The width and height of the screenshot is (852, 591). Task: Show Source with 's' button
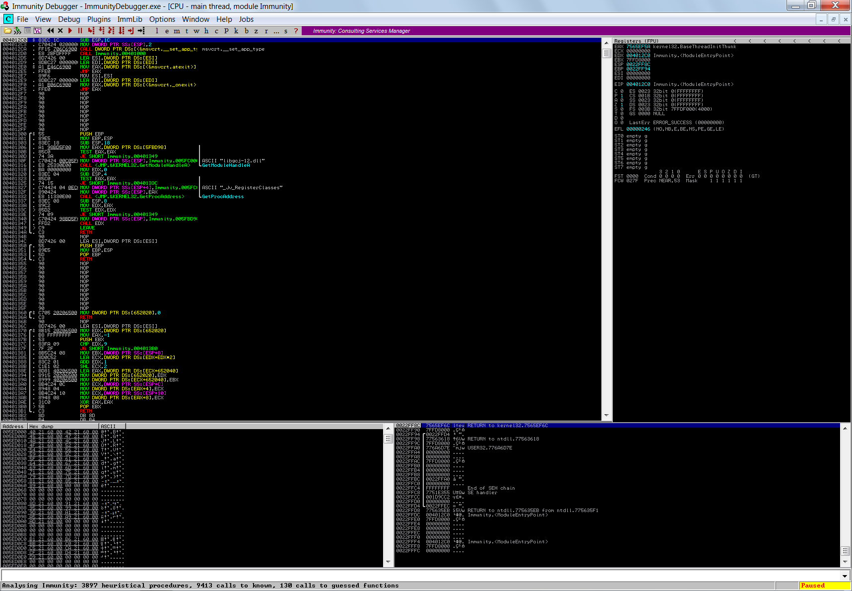[286, 31]
